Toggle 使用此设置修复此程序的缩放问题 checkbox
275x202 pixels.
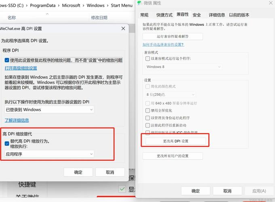[x=7, y=60]
